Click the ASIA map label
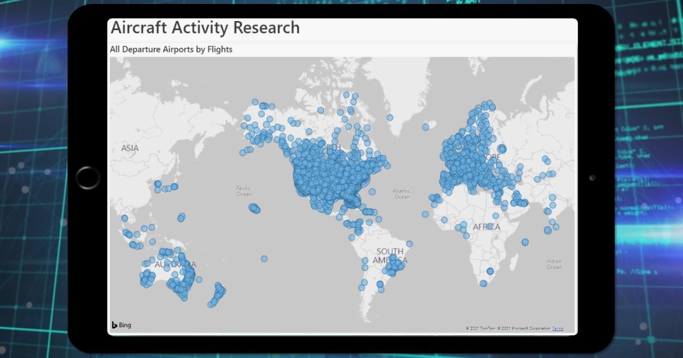The image size is (683, 358). (x=130, y=148)
